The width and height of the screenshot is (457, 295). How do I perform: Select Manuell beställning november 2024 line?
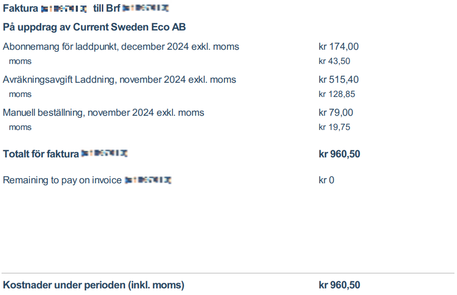103,113
